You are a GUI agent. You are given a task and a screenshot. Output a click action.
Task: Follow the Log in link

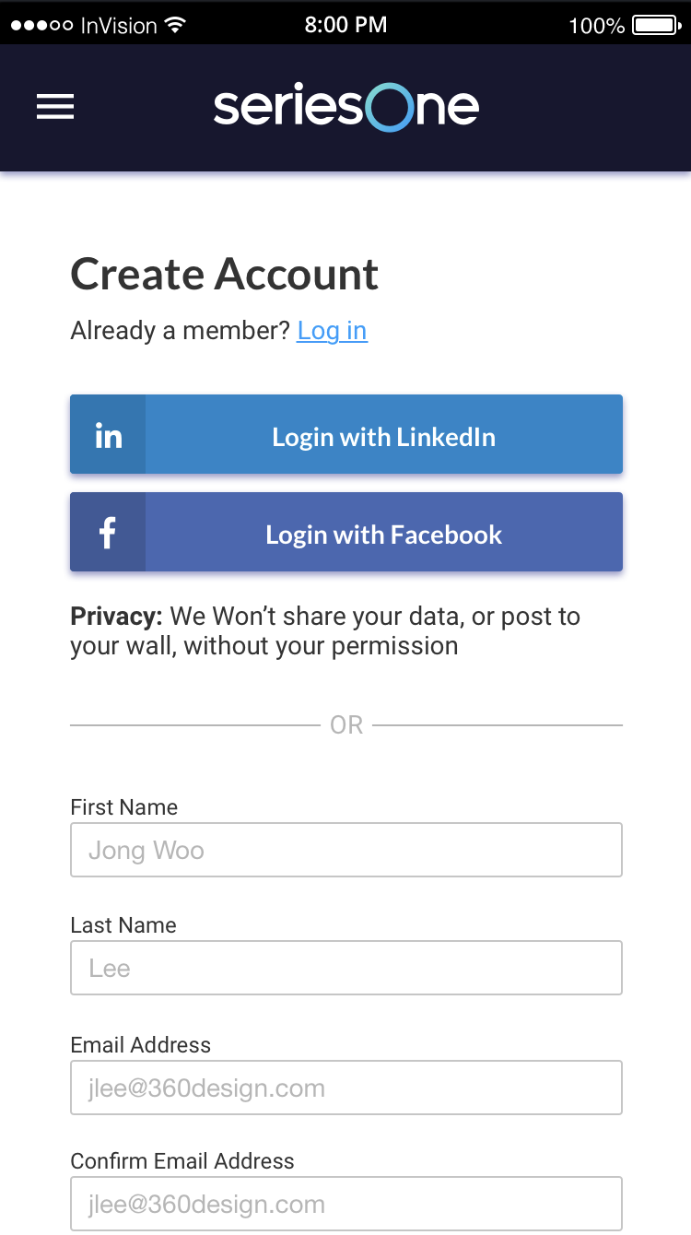point(332,331)
